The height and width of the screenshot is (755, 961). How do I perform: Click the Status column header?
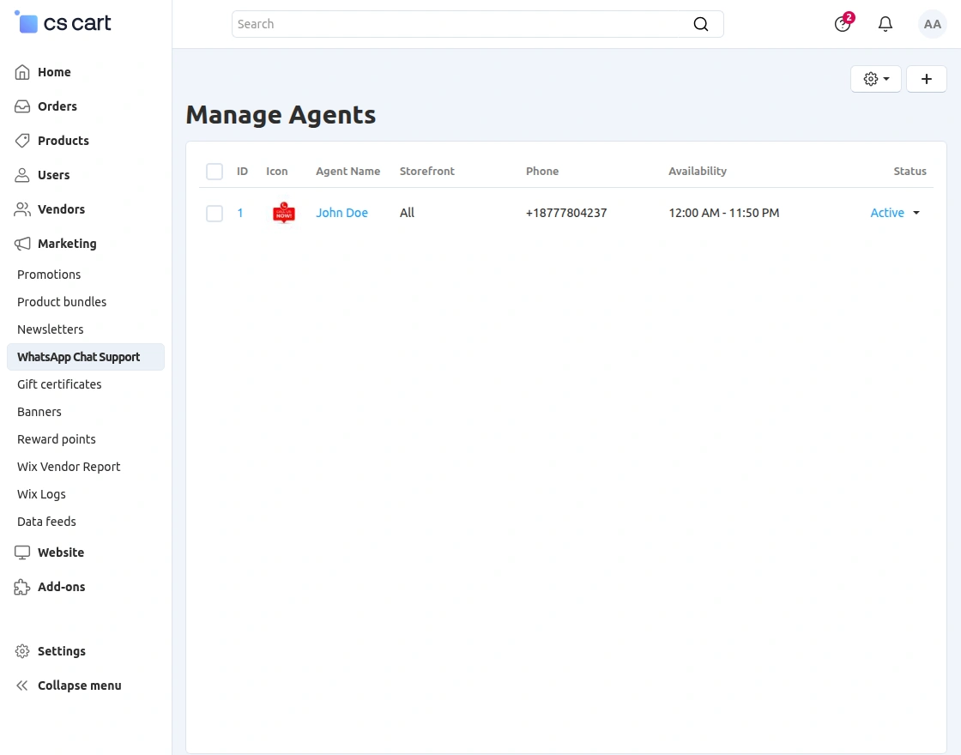pos(910,171)
